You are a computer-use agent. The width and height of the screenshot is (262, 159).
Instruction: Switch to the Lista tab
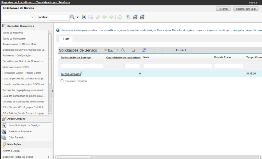[x=66, y=39]
